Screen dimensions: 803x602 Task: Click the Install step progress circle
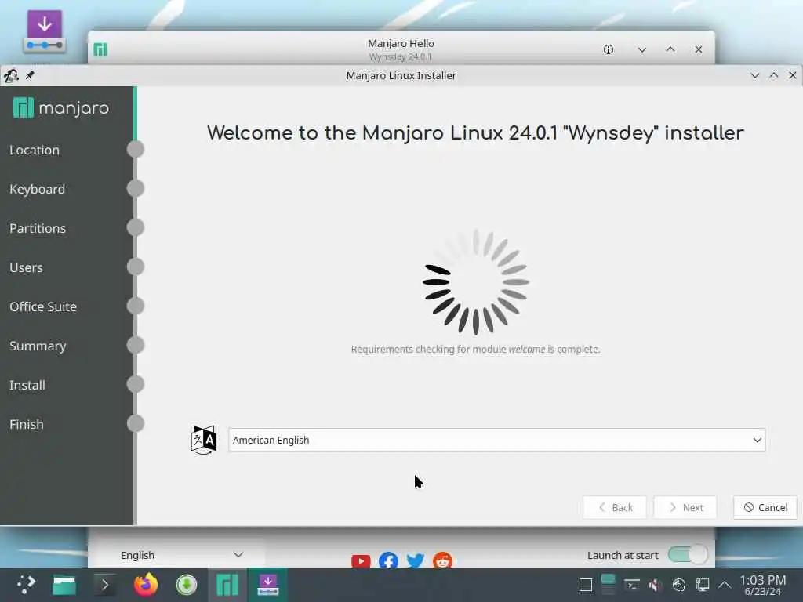click(x=136, y=384)
